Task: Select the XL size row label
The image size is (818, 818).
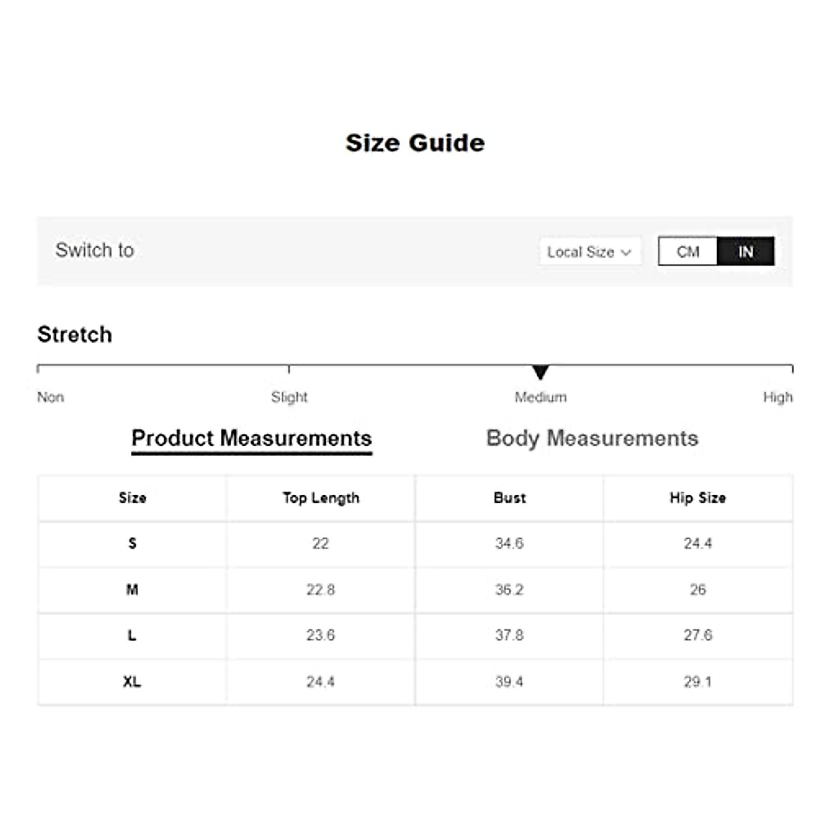Action: (132, 682)
